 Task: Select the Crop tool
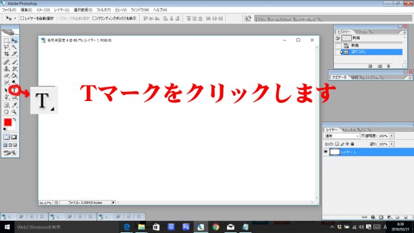(6, 54)
